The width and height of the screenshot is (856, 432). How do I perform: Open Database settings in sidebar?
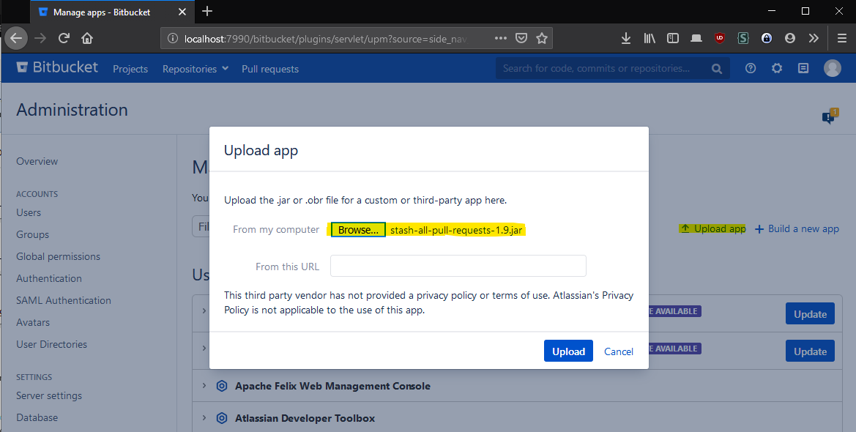(37, 417)
